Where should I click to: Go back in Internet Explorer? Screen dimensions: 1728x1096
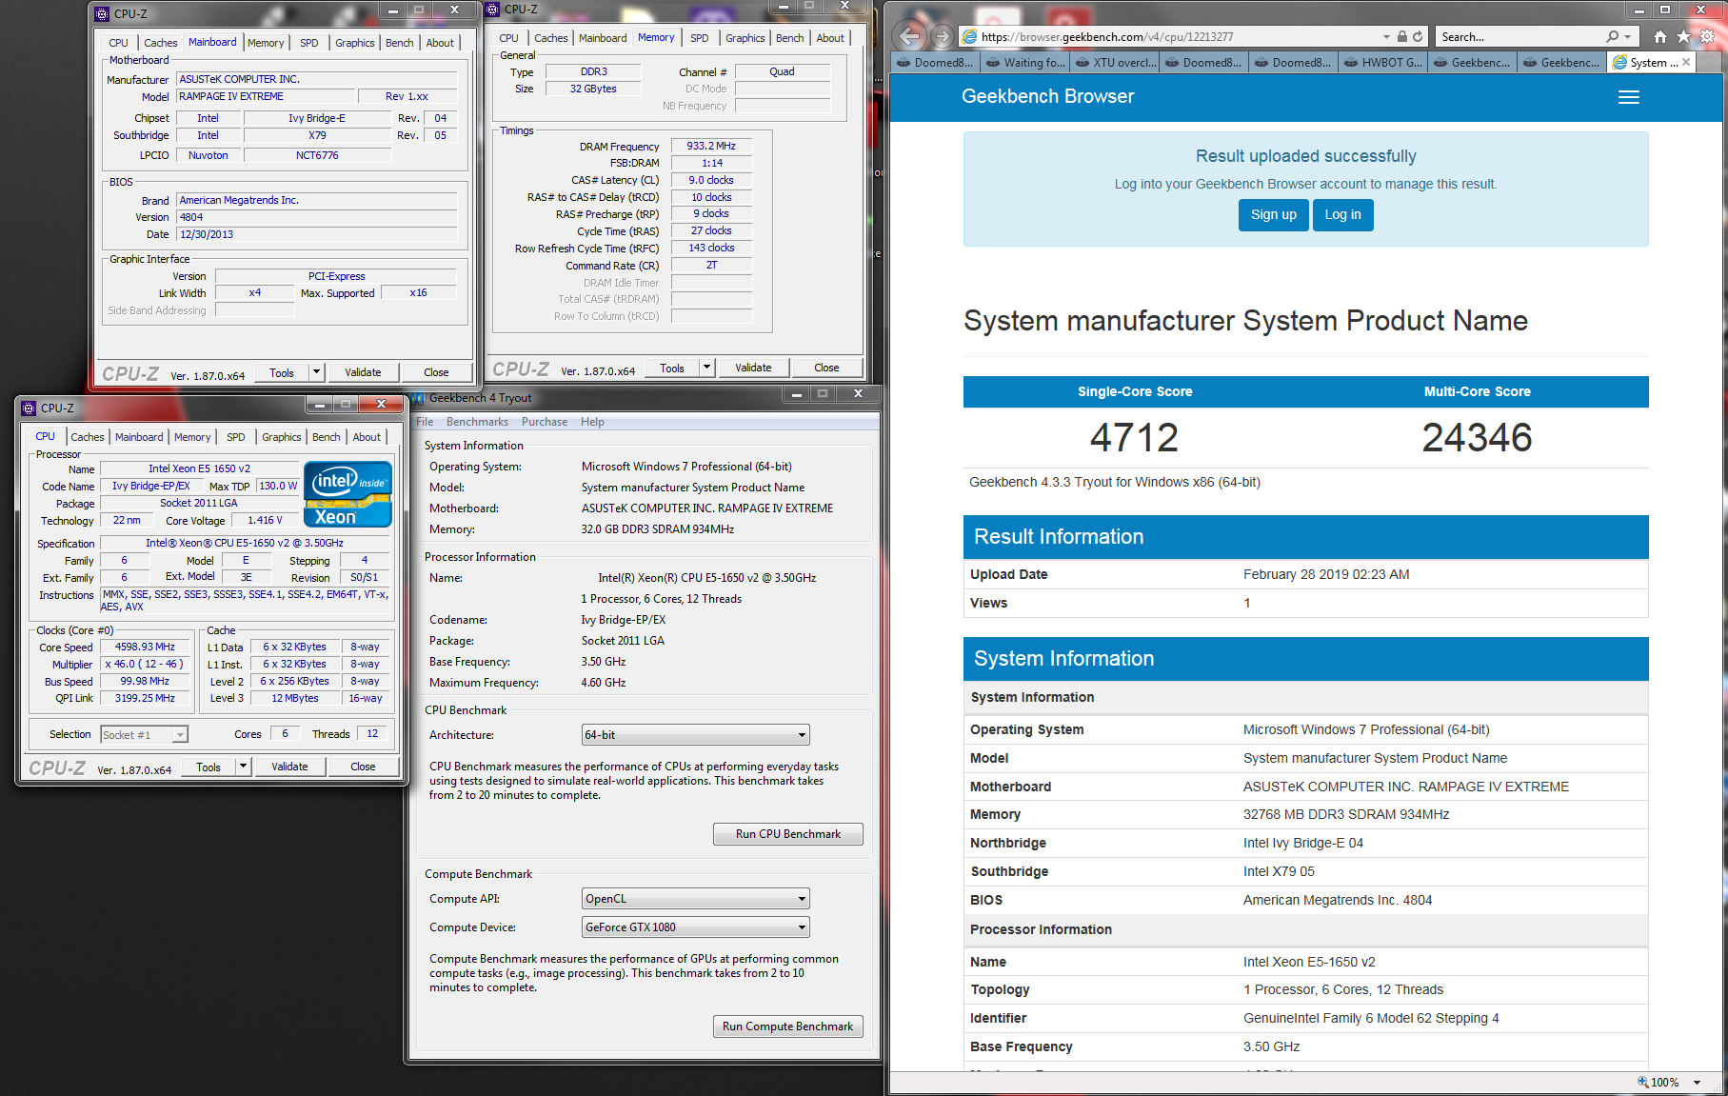[910, 36]
